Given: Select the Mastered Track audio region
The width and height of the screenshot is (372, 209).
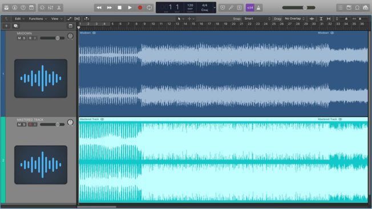Looking at the screenshot, I should pyautogui.click(x=223, y=160).
